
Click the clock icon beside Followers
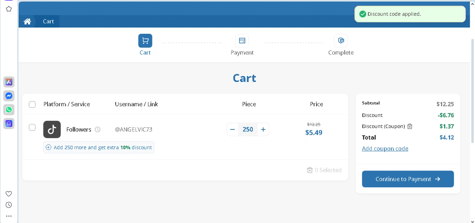98,129
